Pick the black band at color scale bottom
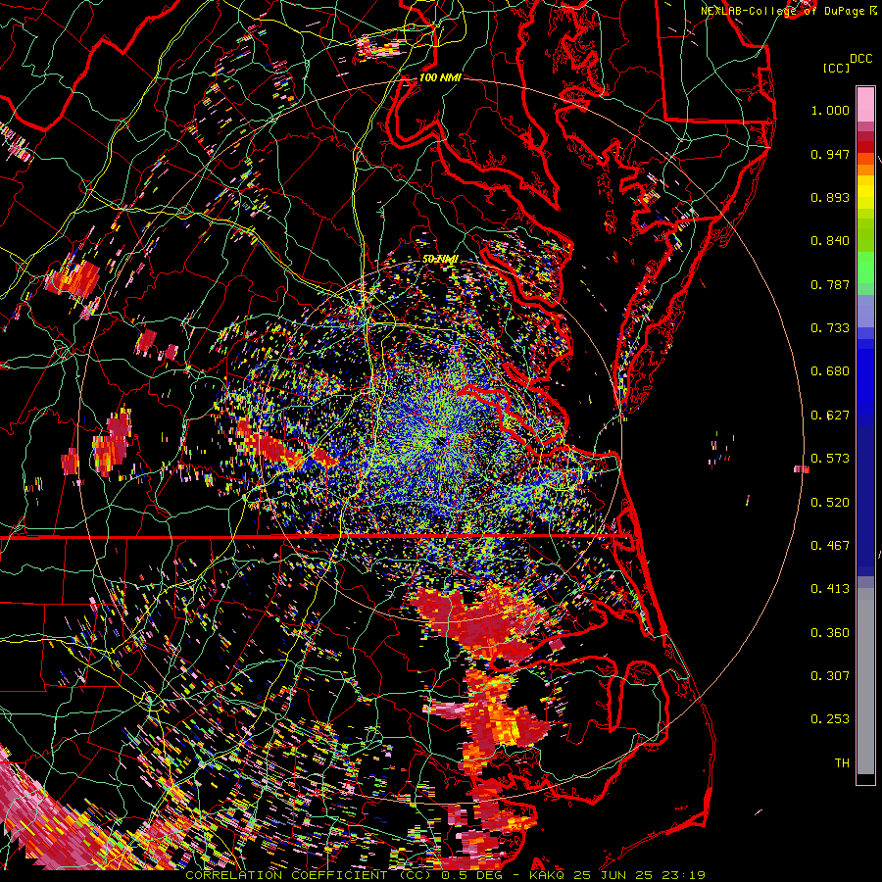This screenshot has width=882, height=882. [x=865, y=779]
